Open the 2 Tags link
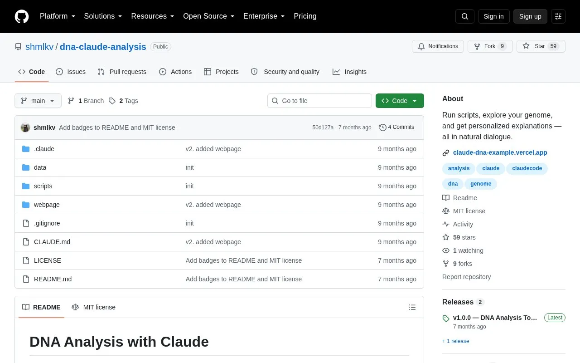This screenshot has width=580, height=363. tap(123, 101)
